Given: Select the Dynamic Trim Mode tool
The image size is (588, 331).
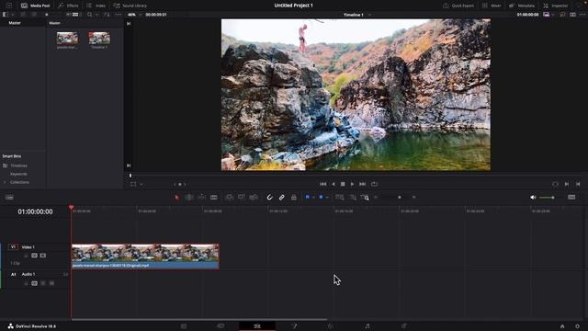Looking at the screenshot, I should [202, 198].
